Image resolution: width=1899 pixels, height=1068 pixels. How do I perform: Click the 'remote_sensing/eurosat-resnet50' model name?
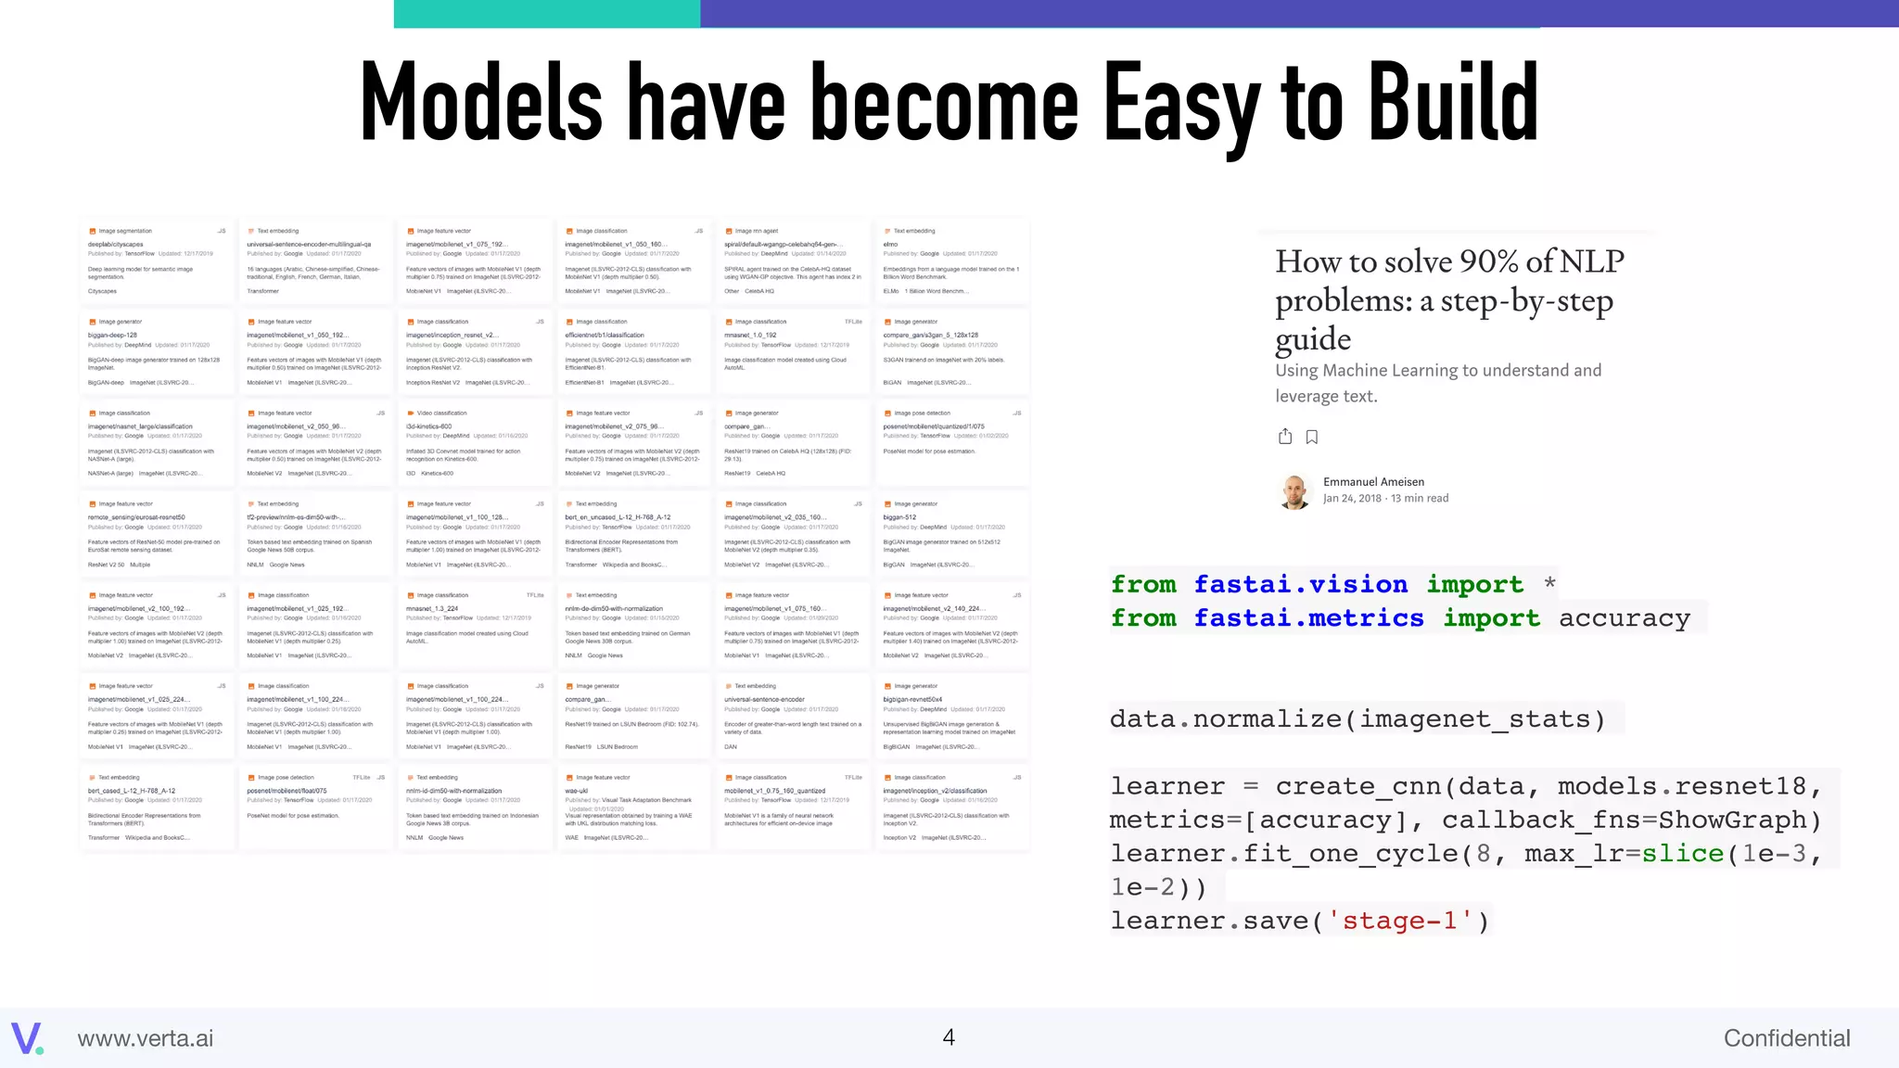[136, 517]
